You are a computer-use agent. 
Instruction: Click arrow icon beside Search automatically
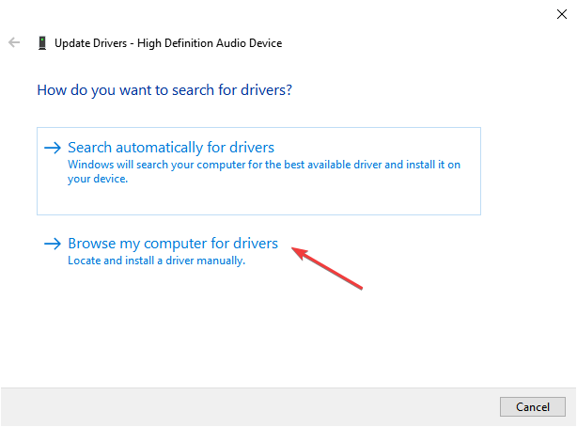click(53, 148)
